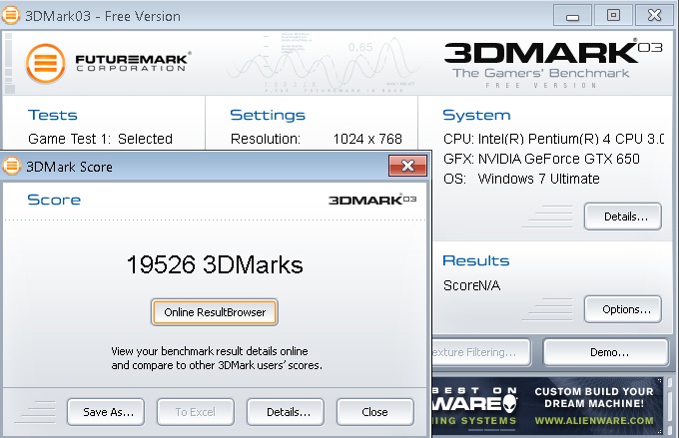The image size is (679, 438).
Task: Open the Results Options... button
Action: 623,309
